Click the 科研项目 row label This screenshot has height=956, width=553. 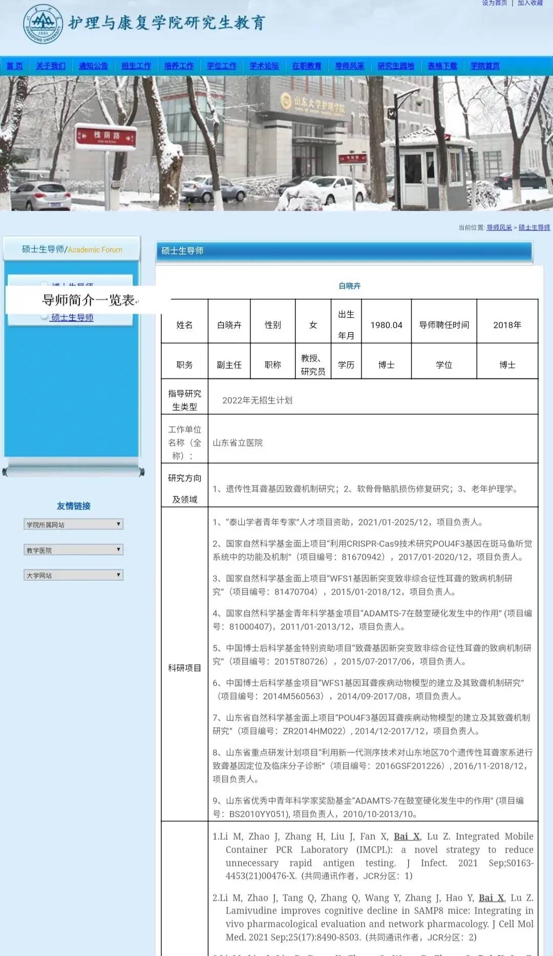click(x=184, y=668)
